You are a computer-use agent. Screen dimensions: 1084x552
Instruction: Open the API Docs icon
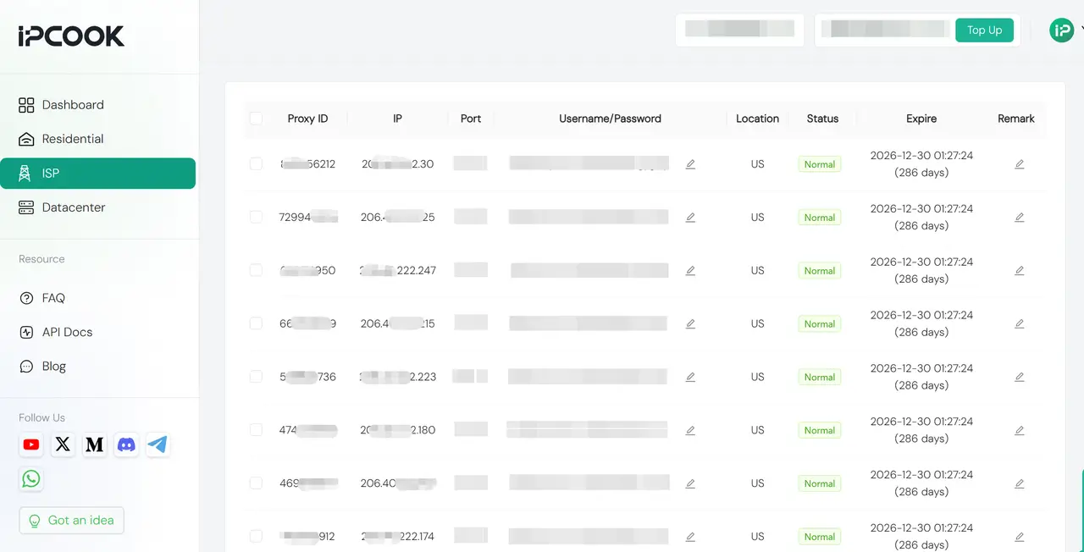[x=26, y=332]
